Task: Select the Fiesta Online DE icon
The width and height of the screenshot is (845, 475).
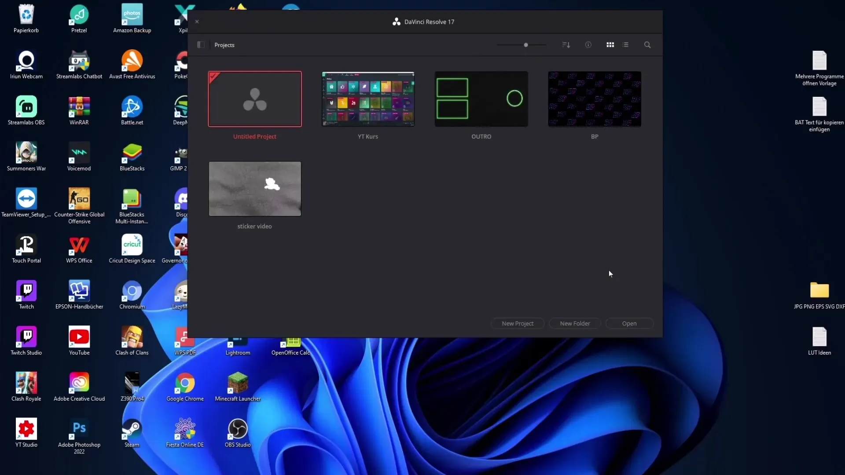Action: (185, 433)
